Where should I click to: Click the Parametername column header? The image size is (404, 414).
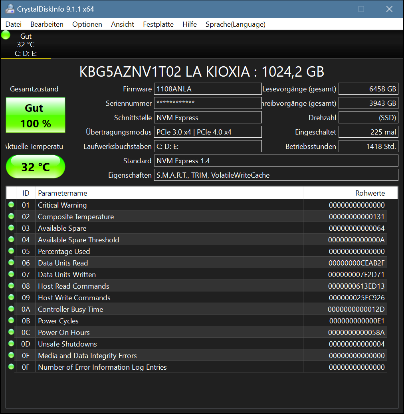click(x=169, y=193)
